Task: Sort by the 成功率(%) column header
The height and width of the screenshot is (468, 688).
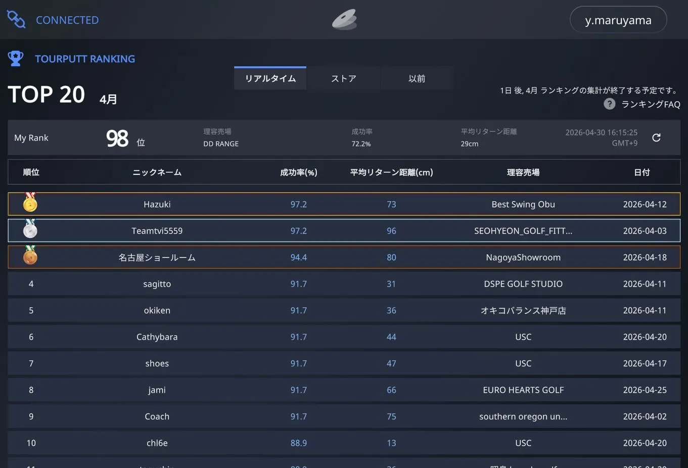Action: 298,172
